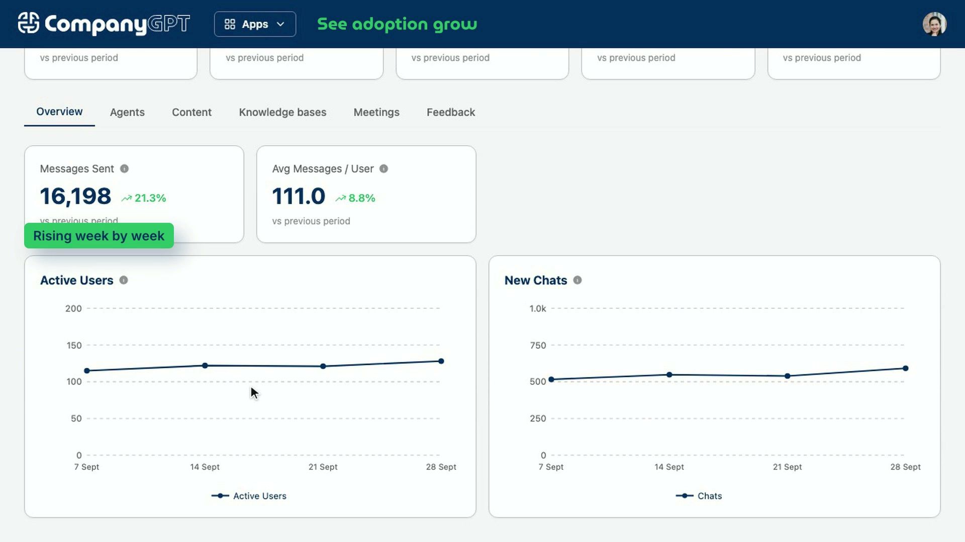Image resolution: width=965 pixels, height=542 pixels.
Task: Click the New Chats info icon
Action: (x=577, y=280)
